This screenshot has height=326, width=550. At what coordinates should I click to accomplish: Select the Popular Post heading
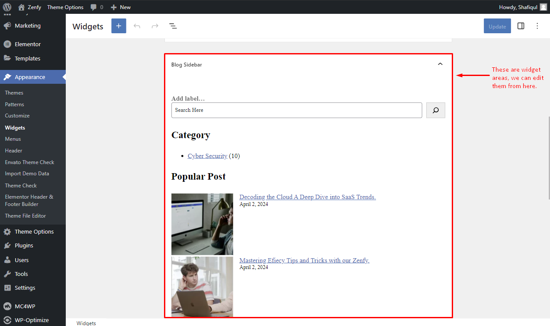click(x=199, y=176)
